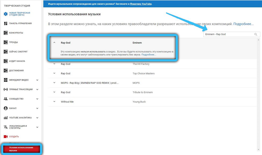Screen dimensions: 262x155
Task: Click the magnifier icon in search box
Action: click(x=256, y=34)
